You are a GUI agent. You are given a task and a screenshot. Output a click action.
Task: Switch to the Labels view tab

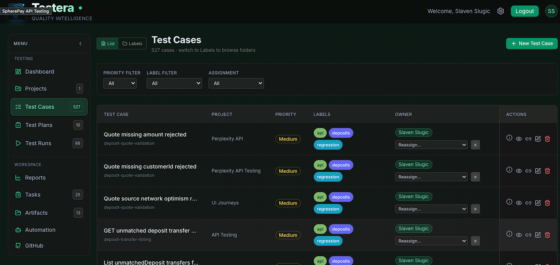point(132,44)
